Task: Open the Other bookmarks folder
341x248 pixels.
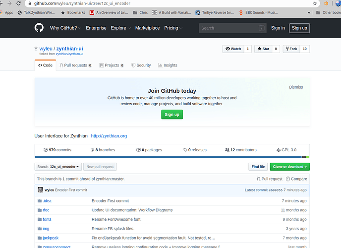Action: click(x=329, y=12)
